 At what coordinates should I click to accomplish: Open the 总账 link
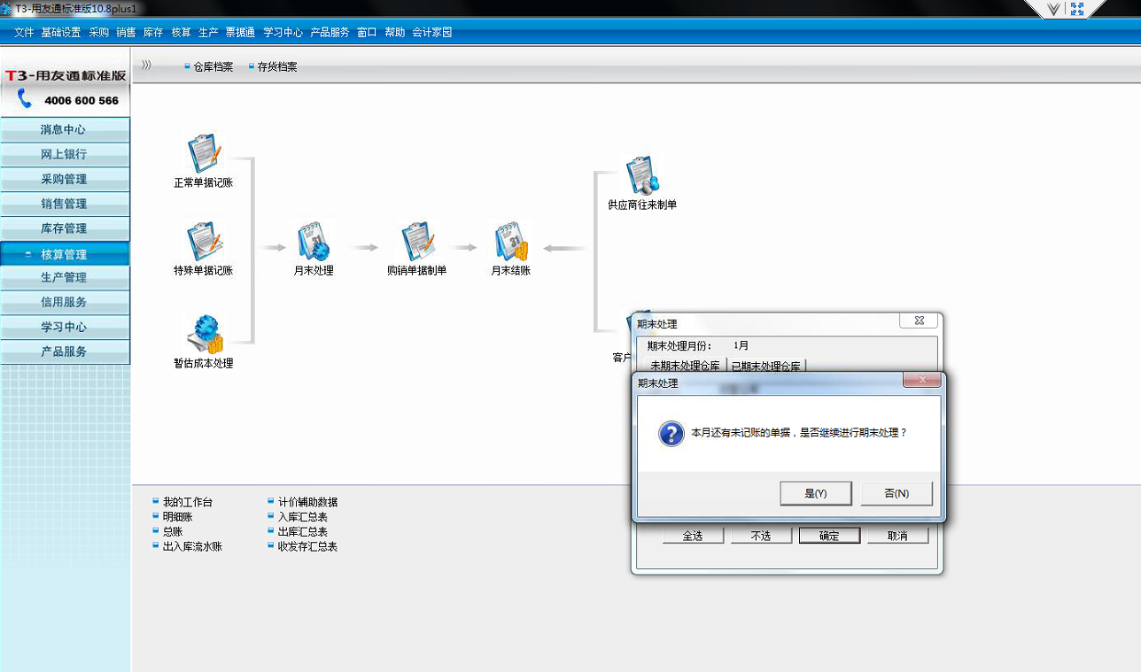click(x=173, y=532)
